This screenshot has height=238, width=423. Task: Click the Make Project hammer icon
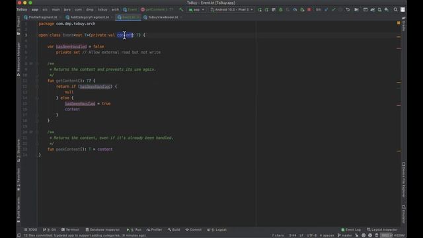(181, 10)
